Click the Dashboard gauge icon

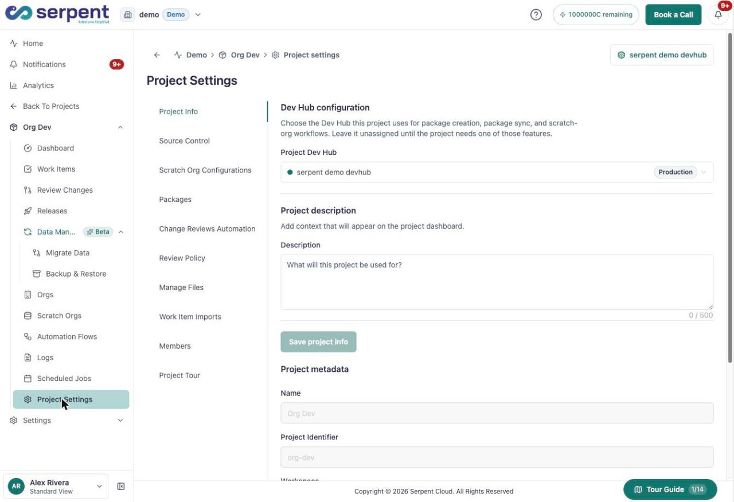(x=28, y=148)
